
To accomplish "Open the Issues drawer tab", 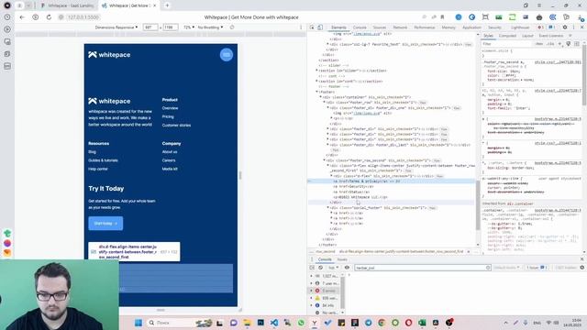I will [x=342, y=259].
